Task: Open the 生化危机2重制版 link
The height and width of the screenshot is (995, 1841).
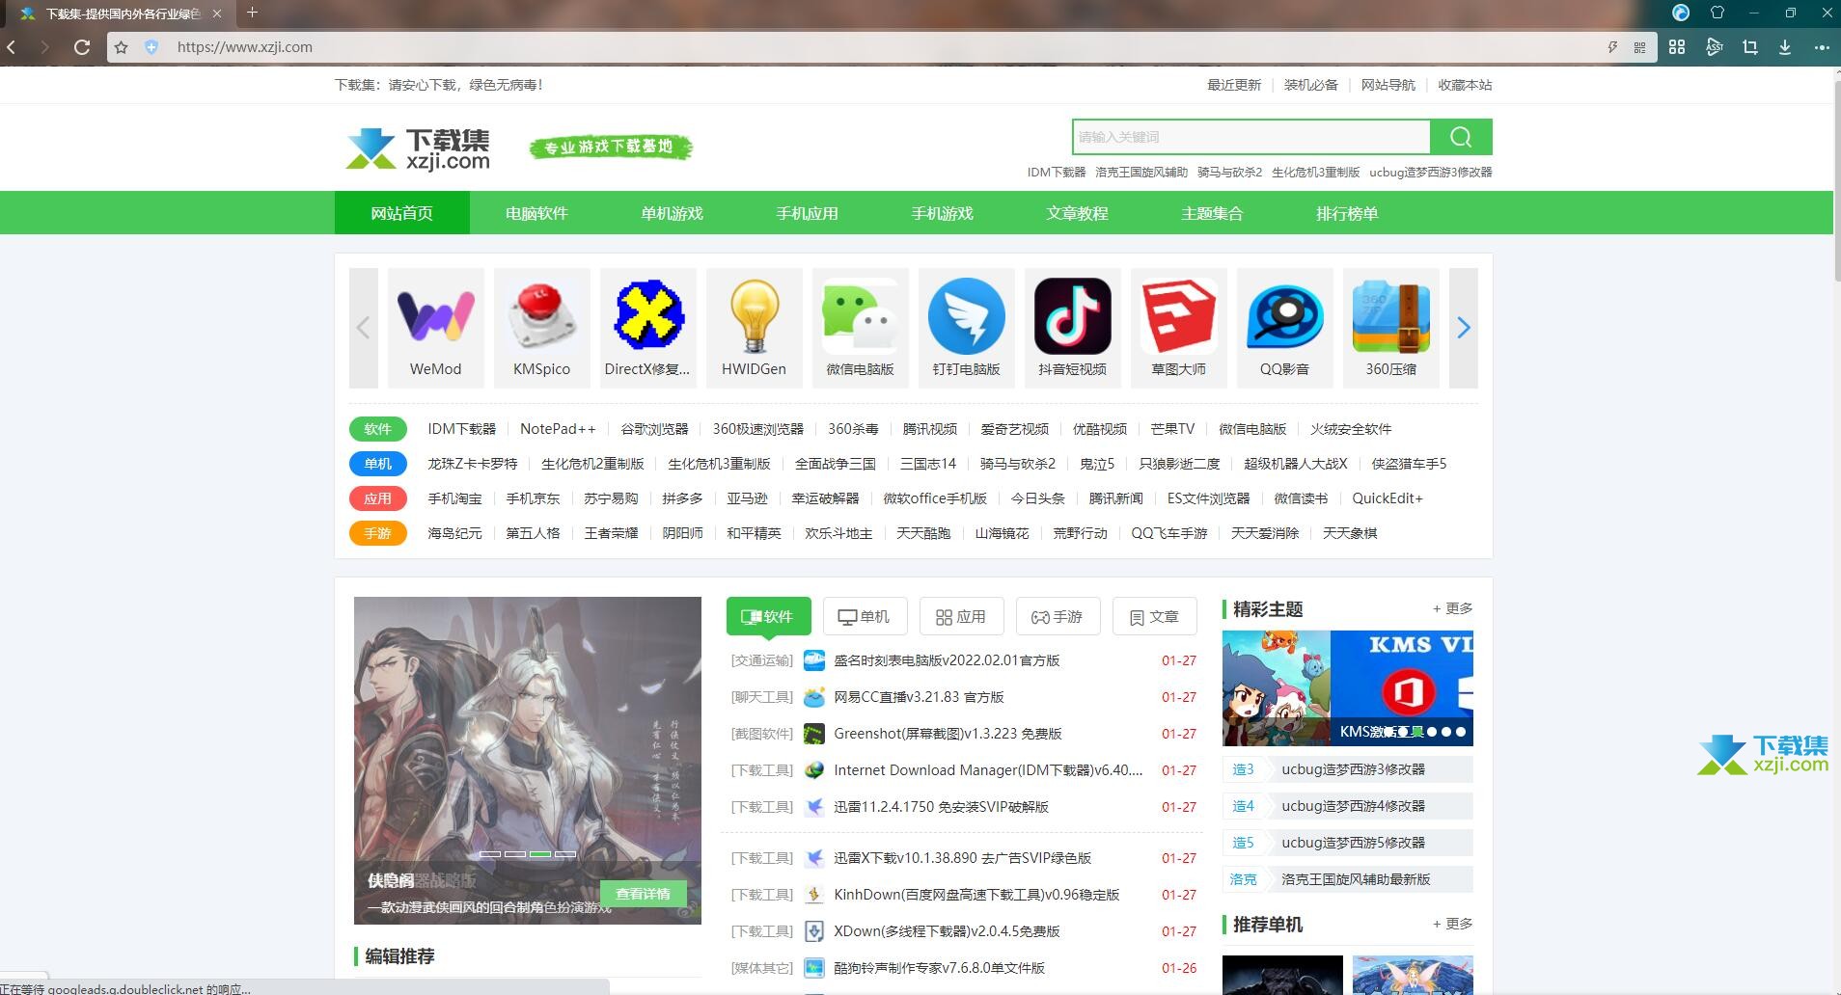Action: click(592, 464)
